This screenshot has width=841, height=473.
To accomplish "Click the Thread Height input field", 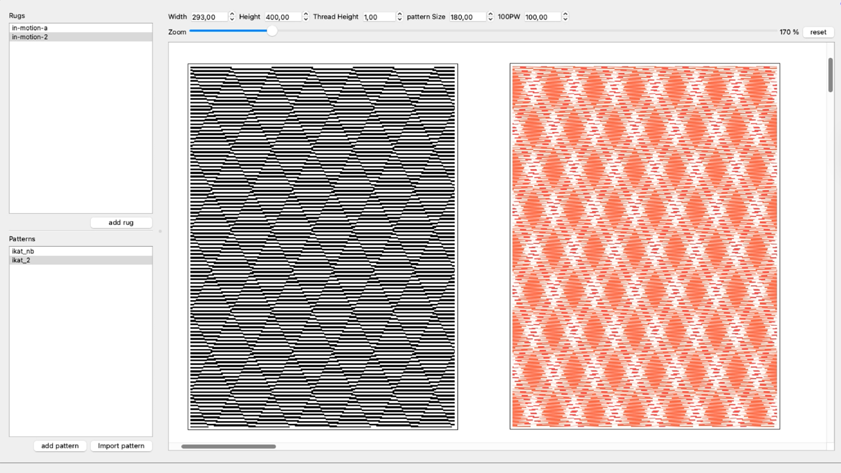I will 378,17.
